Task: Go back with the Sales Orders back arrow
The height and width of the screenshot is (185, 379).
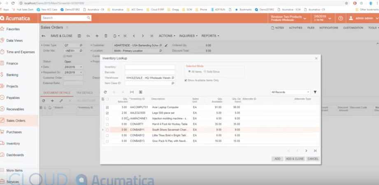Action: [43, 36]
